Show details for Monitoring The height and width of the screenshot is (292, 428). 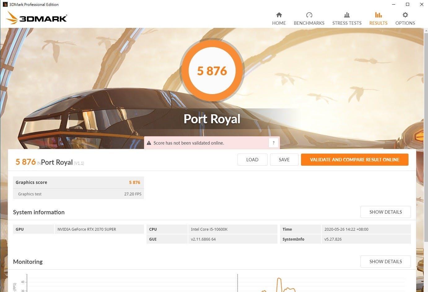click(x=386, y=262)
